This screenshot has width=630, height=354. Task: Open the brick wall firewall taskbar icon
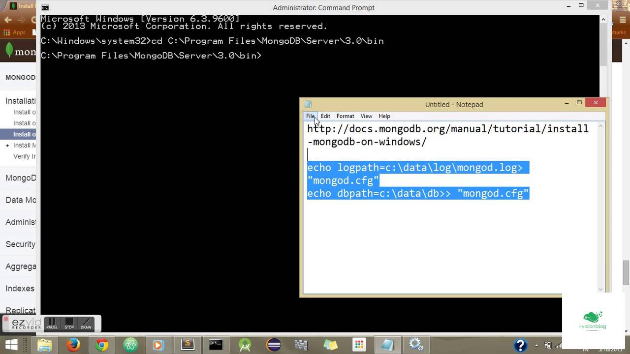[301, 345]
